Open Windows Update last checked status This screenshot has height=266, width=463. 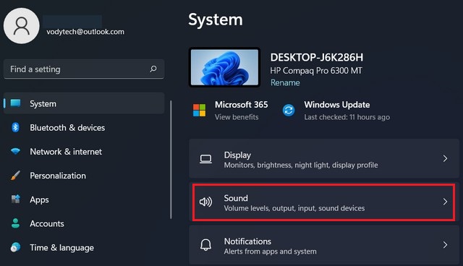pos(347,117)
